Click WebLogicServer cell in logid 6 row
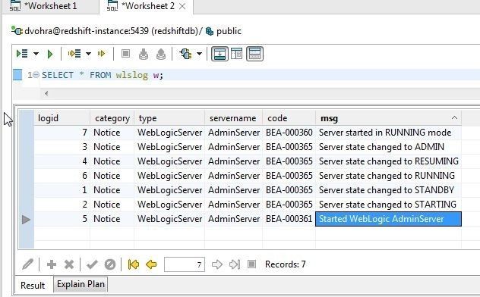The image size is (480, 297). click(x=169, y=176)
